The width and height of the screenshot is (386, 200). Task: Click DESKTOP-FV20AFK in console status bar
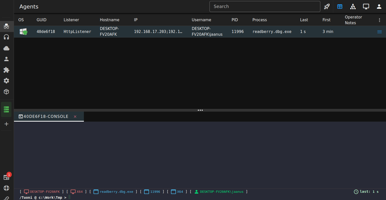(x=45, y=192)
